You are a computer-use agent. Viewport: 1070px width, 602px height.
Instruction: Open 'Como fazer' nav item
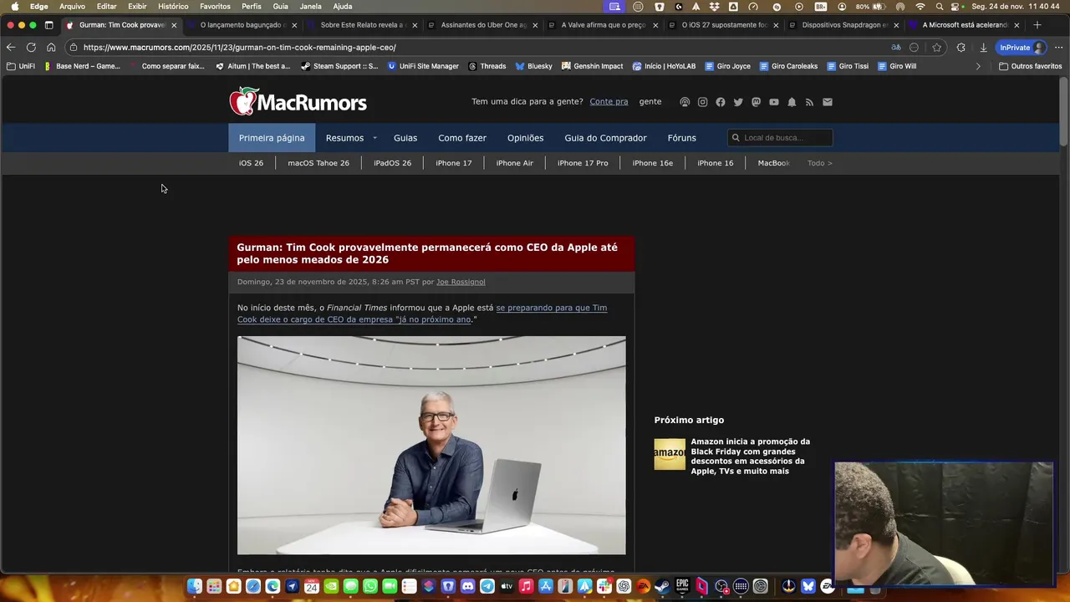462,138
